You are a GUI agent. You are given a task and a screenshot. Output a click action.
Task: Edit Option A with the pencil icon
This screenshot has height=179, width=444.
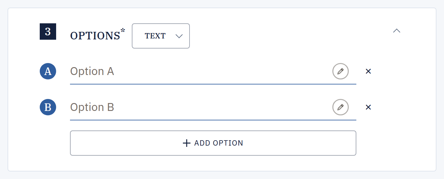[x=341, y=71]
